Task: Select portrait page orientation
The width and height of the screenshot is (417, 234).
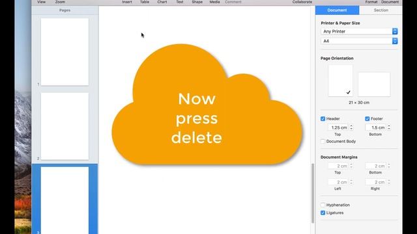Action: click(x=340, y=81)
